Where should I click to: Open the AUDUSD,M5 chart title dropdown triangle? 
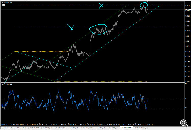(2, 3)
